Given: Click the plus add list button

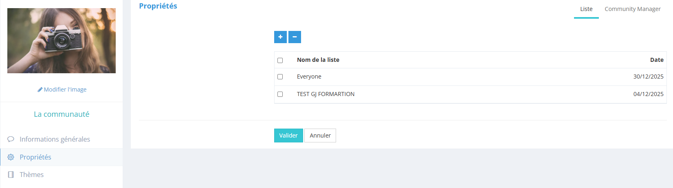Looking at the screenshot, I should pyautogui.click(x=280, y=37).
